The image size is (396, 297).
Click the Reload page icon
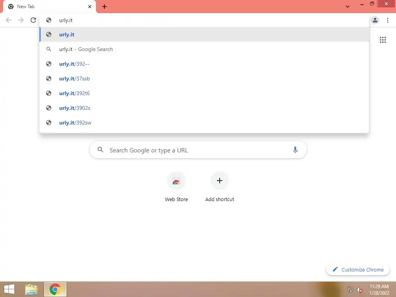pos(33,20)
